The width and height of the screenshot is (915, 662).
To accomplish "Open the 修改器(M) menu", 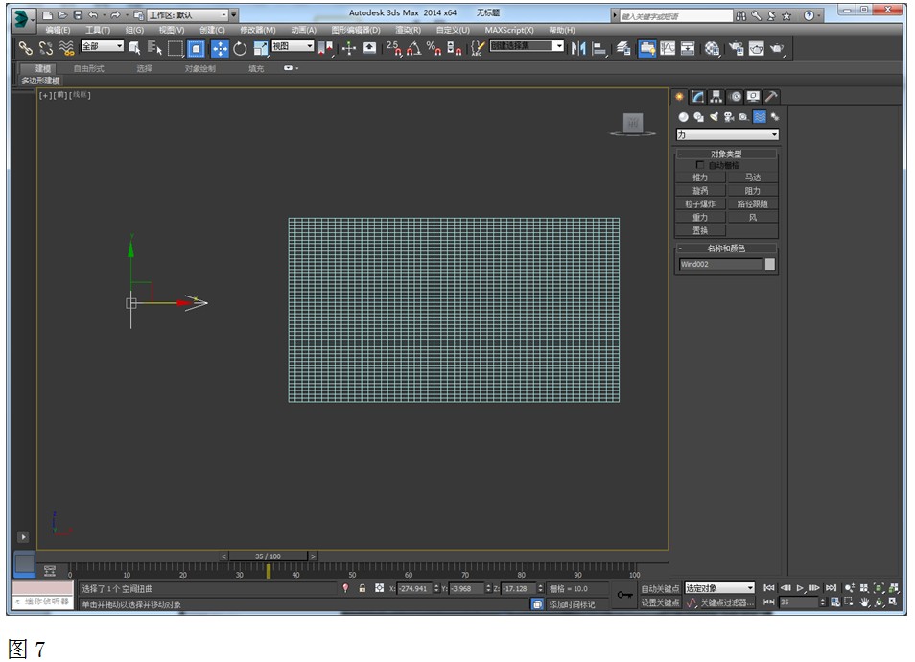I will point(258,30).
